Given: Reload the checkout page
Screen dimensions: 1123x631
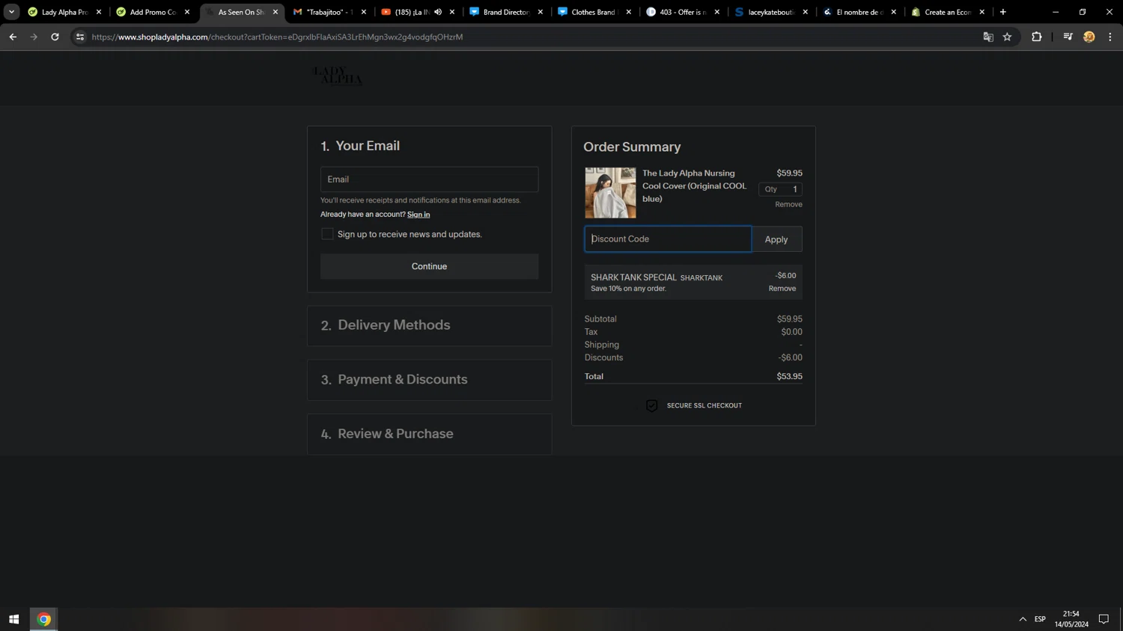Looking at the screenshot, I should [55, 37].
